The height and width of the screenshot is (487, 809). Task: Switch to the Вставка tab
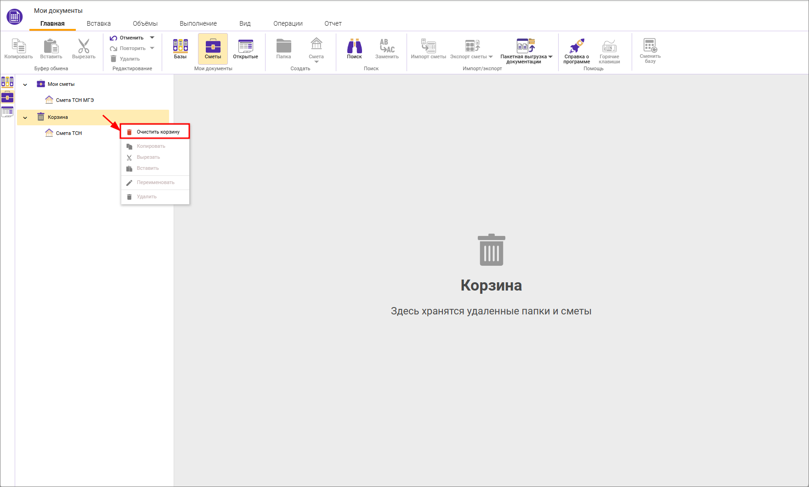98,23
